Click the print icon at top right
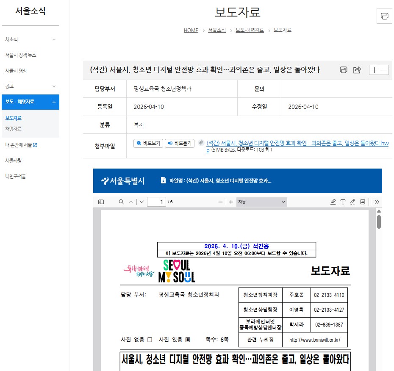Viewport: 394px width, 371px height. [x=384, y=16]
